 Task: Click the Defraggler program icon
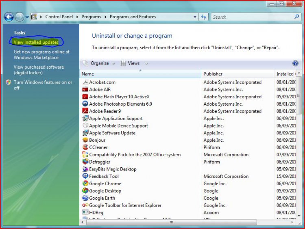click(x=85, y=162)
